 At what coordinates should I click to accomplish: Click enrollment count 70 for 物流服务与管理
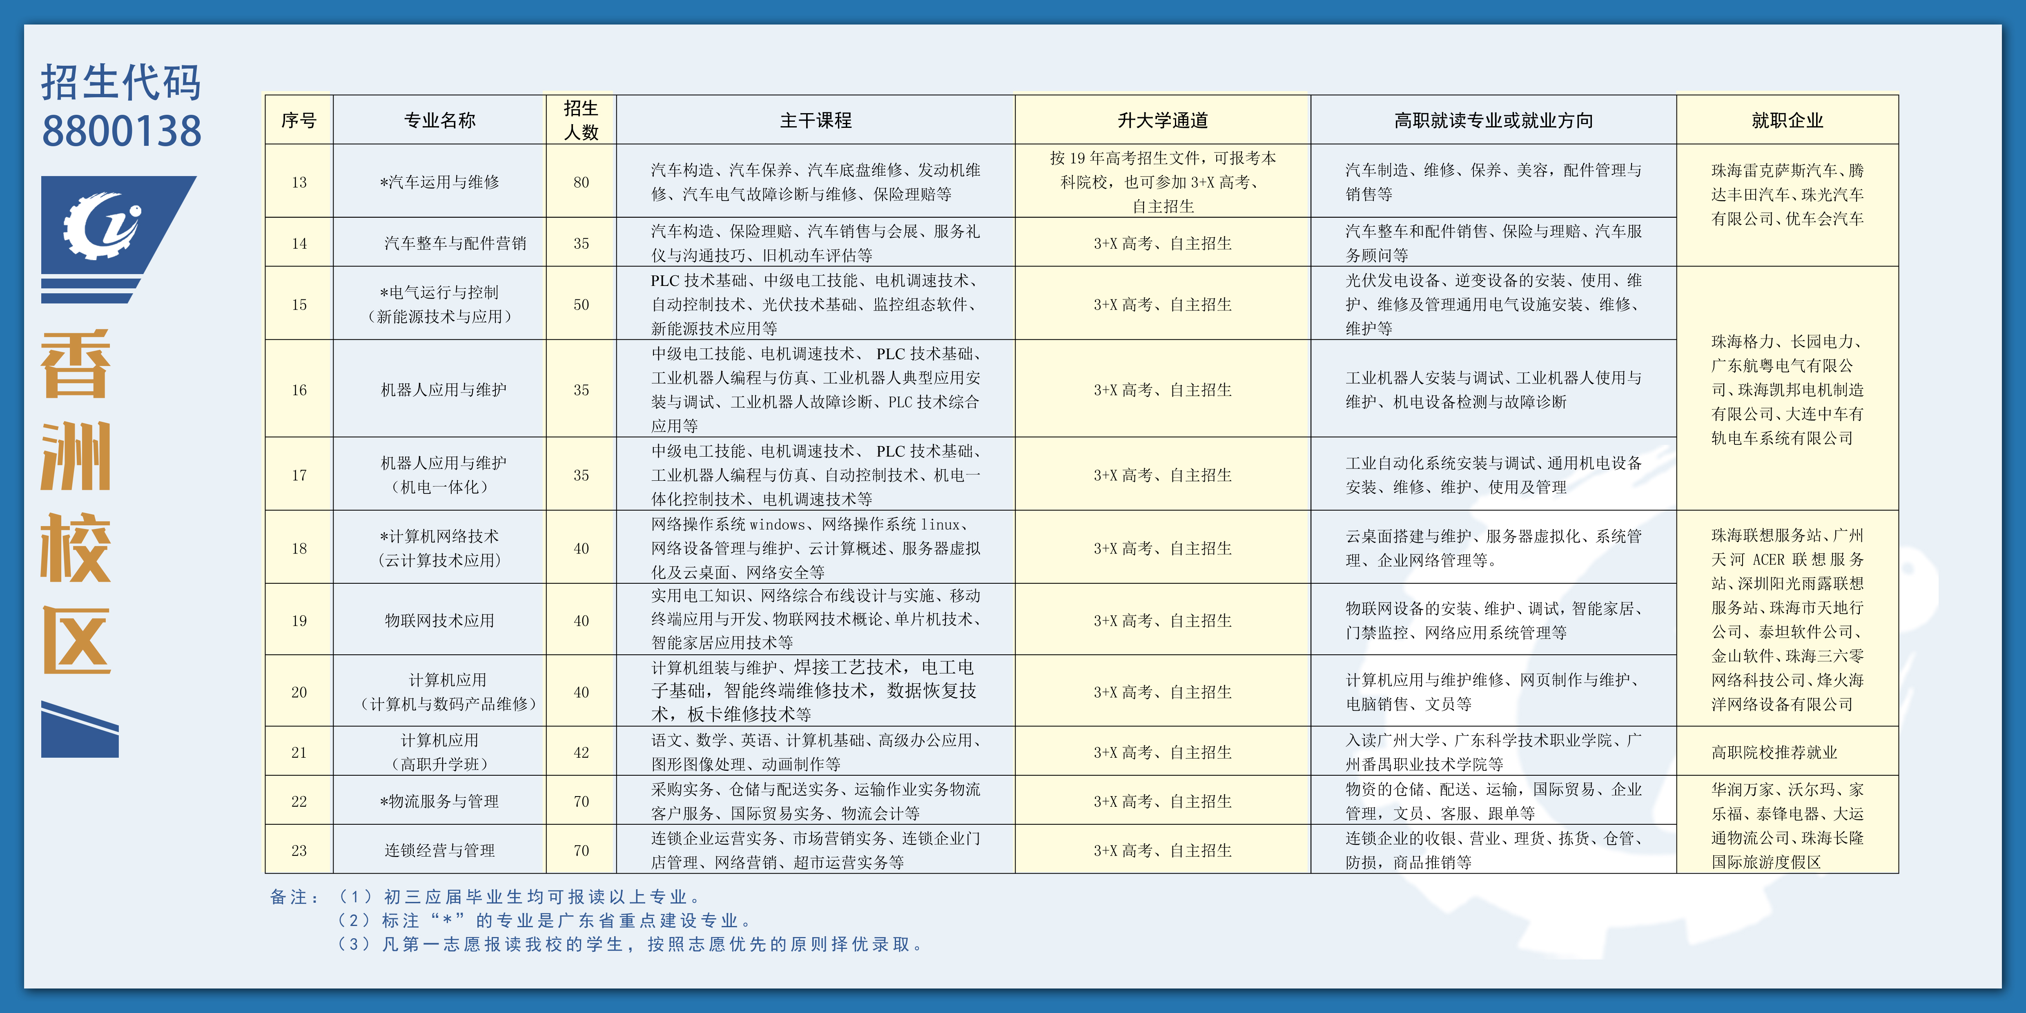point(581,801)
